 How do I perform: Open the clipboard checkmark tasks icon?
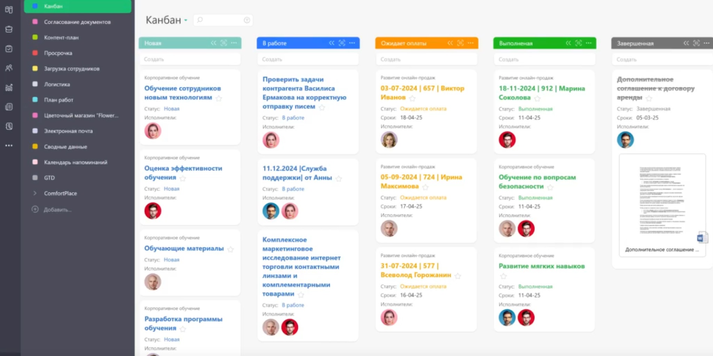tap(9, 49)
